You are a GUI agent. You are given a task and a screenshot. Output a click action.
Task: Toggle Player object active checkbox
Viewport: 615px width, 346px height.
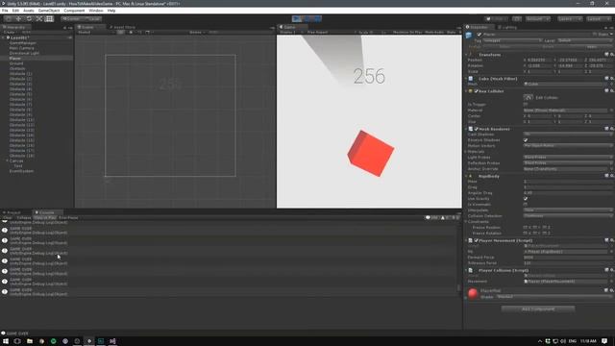[480, 35]
